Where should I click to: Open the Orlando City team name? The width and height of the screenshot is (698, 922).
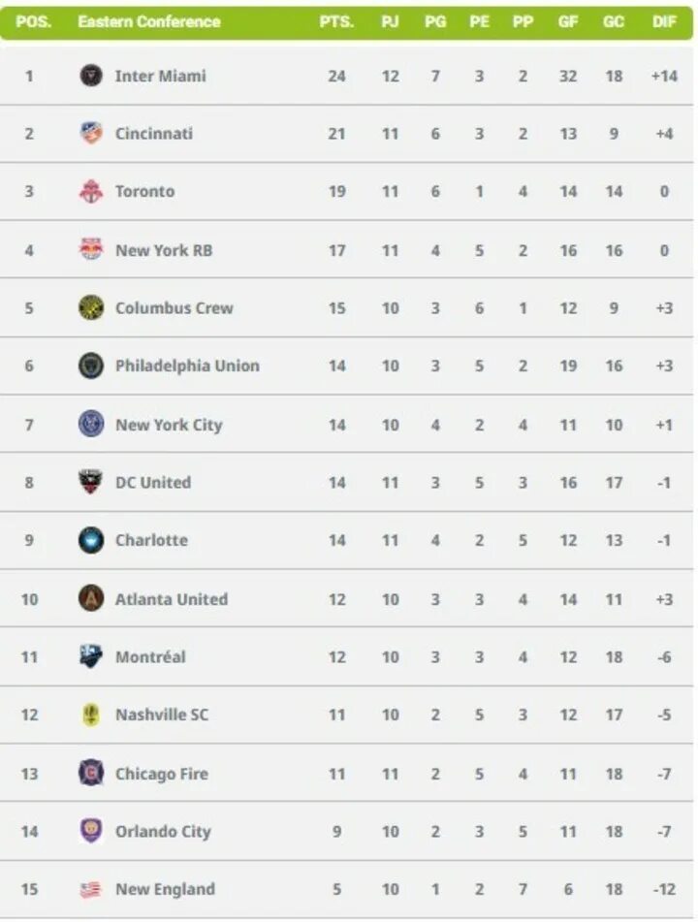[163, 832]
